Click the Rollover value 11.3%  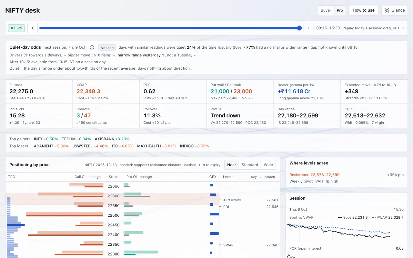(x=152, y=115)
